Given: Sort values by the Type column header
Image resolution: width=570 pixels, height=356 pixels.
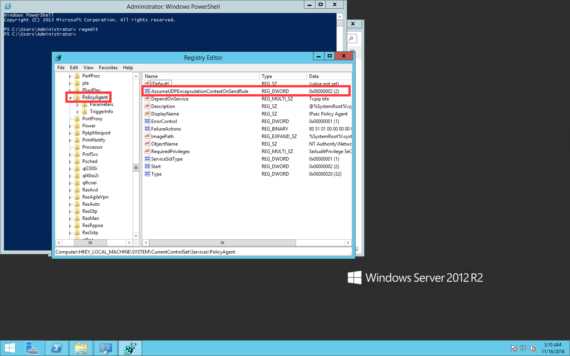Looking at the screenshot, I should pos(283,76).
